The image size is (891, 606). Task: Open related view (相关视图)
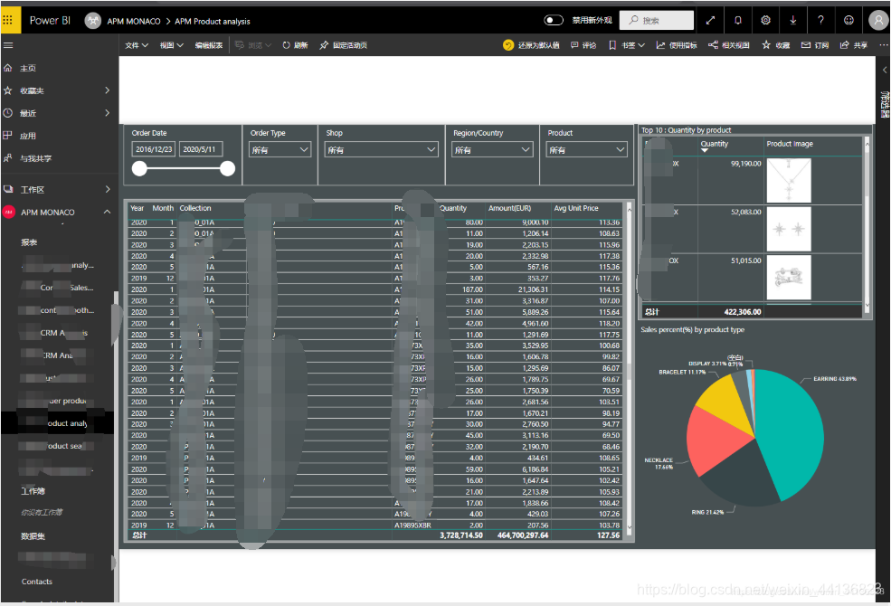pyautogui.click(x=729, y=45)
